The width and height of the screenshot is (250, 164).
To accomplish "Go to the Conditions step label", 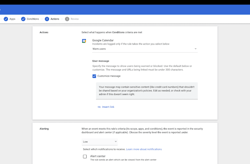I will pyautogui.click(x=33, y=19).
